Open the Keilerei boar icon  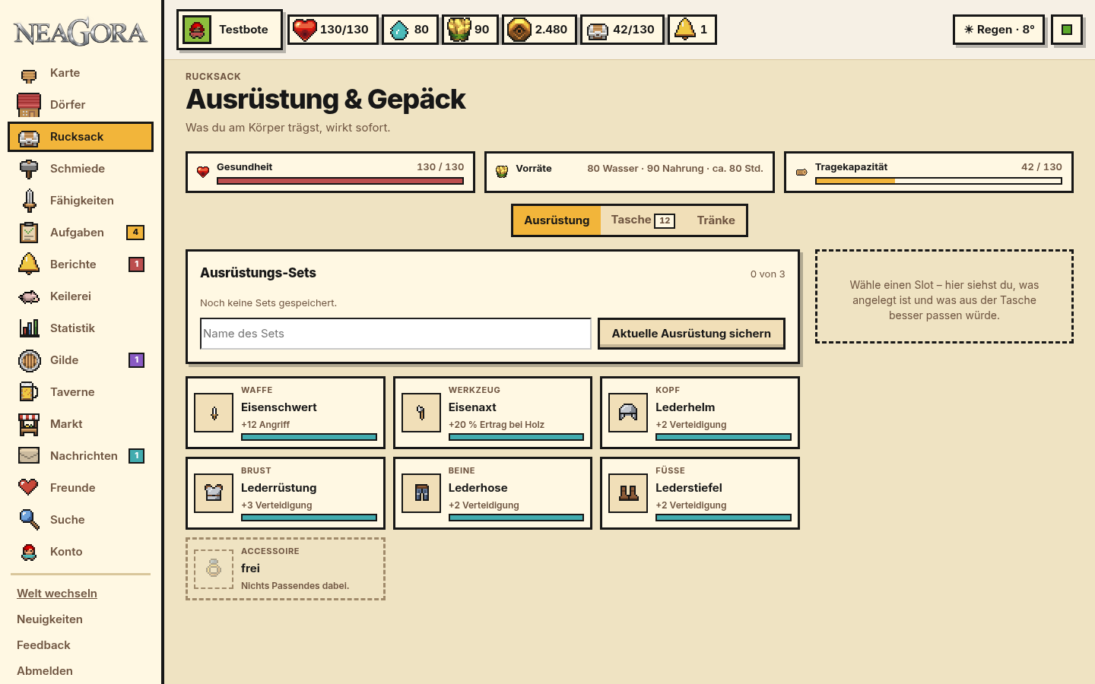[29, 296]
